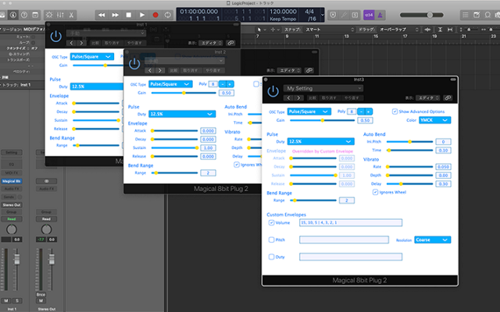500x312 pixels.
Task: Click Volume envelope text field
Action: (x=351, y=222)
